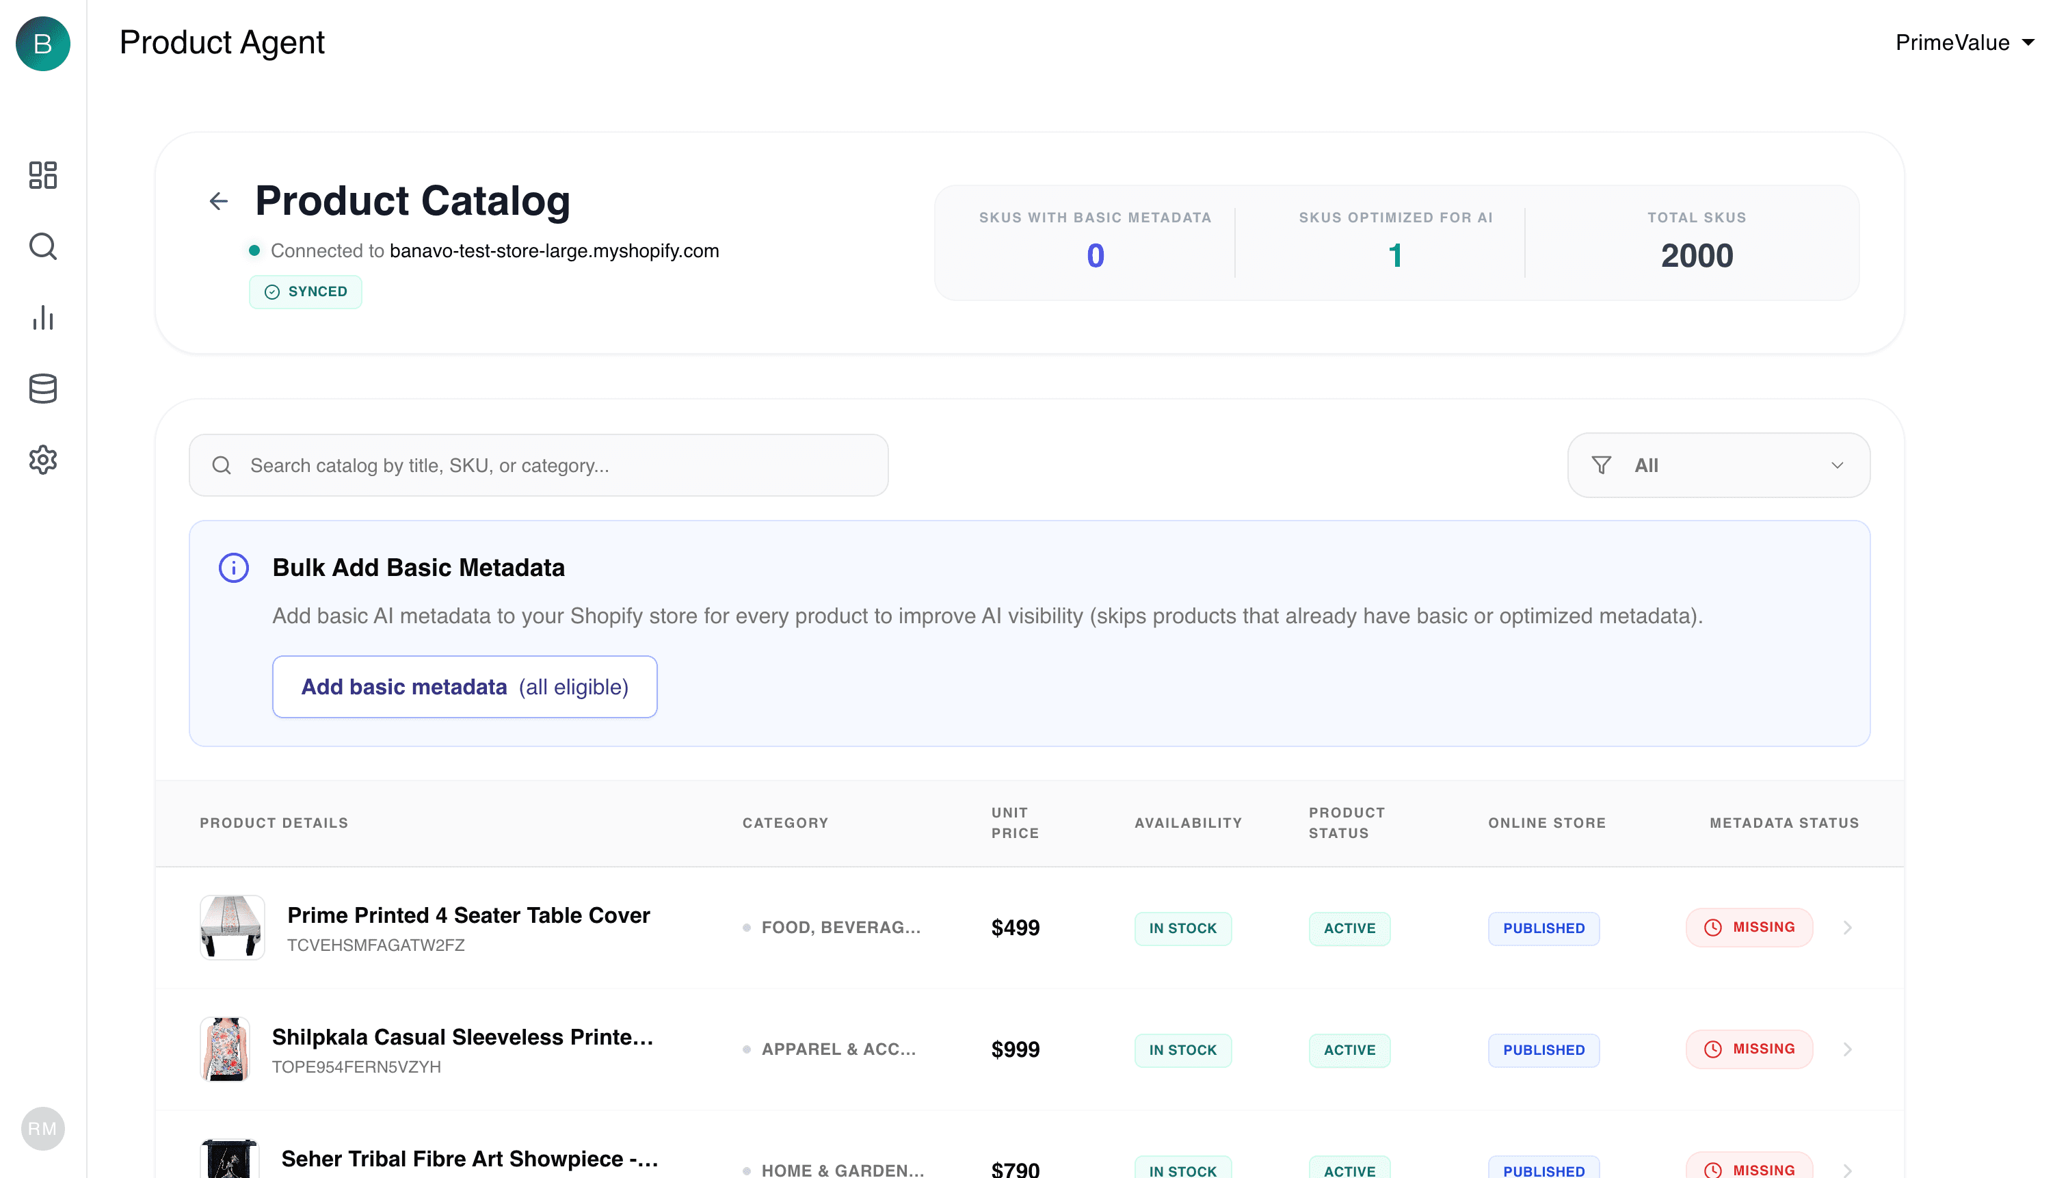Click the $499 unit price

[x=1015, y=928]
